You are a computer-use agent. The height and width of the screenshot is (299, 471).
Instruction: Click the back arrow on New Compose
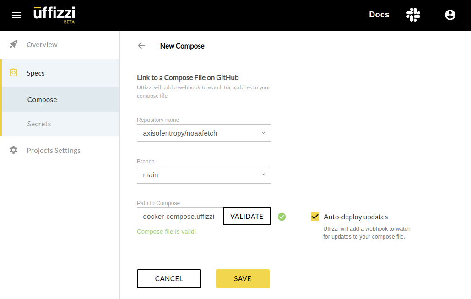coord(141,46)
